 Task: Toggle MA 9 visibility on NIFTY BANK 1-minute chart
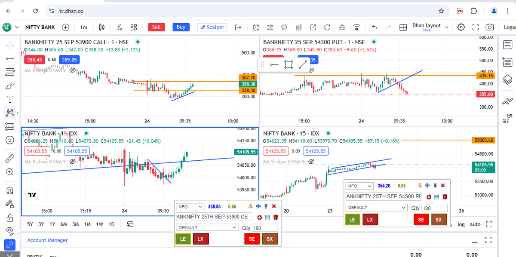click(73, 162)
